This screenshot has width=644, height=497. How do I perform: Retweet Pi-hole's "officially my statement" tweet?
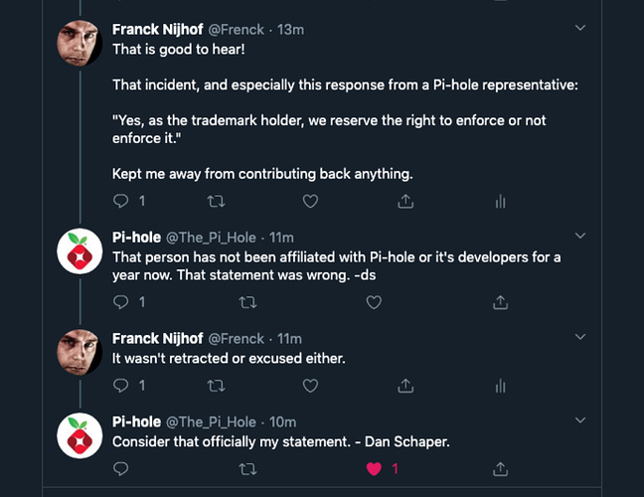tap(248, 468)
